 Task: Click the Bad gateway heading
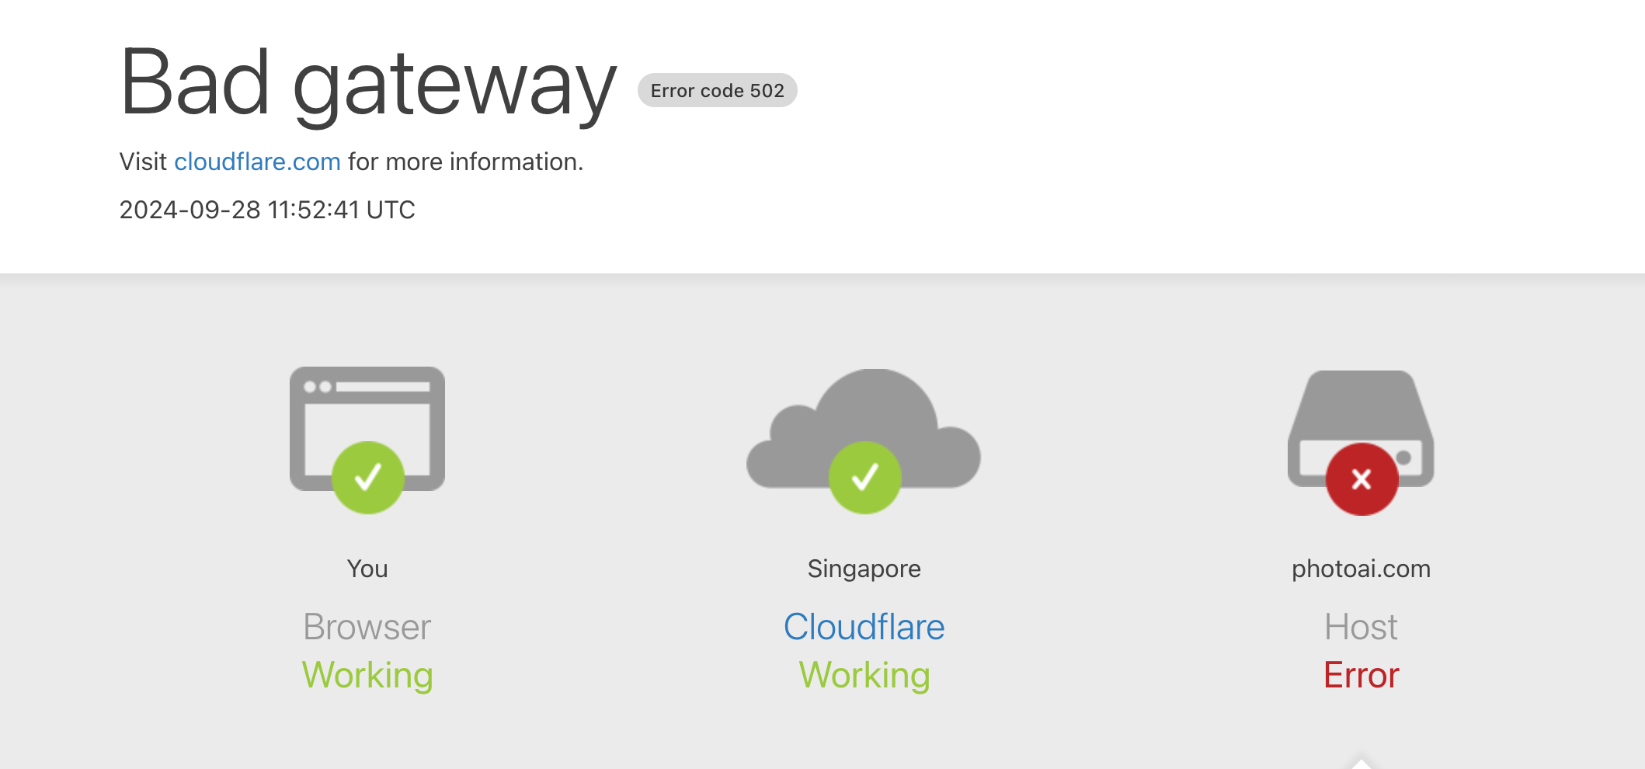tap(368, 83)
